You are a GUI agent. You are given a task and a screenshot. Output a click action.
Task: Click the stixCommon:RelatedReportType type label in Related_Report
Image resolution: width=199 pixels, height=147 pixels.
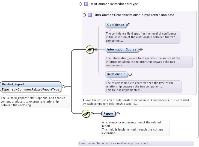pos(35,89)
